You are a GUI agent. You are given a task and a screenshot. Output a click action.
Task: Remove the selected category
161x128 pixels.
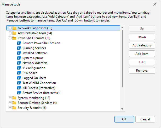tap(142, 71)
